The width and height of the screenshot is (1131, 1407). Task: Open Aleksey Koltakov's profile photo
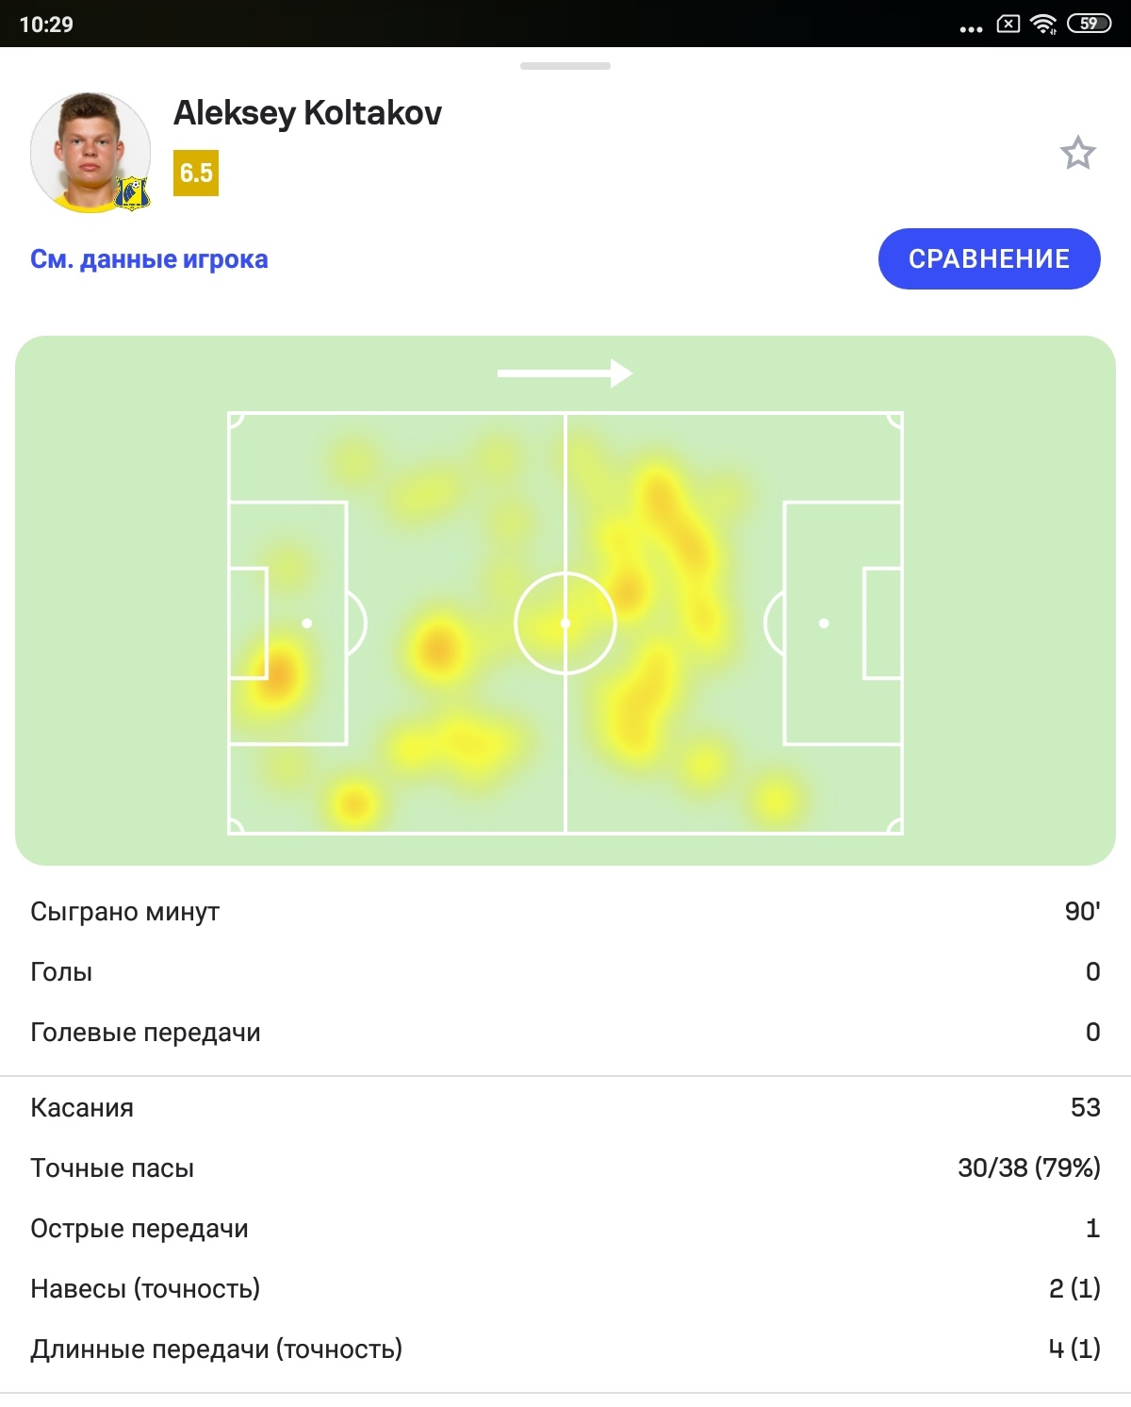click(90, 152)
